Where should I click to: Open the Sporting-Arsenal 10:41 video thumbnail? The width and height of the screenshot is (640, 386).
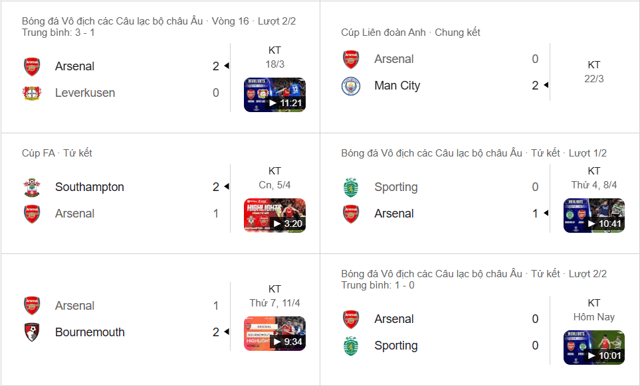coord(593,214)
